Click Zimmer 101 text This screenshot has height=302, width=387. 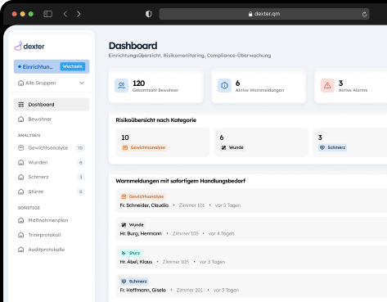191,205
